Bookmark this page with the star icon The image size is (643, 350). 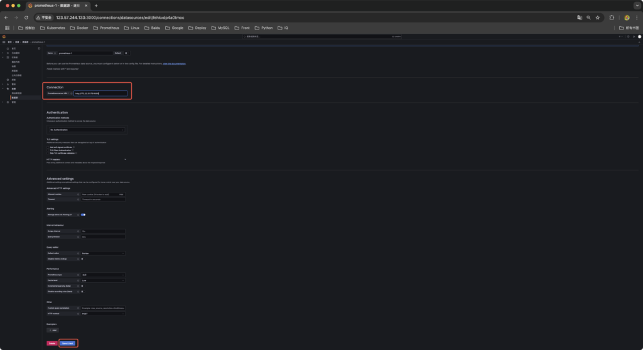point(597,18)
